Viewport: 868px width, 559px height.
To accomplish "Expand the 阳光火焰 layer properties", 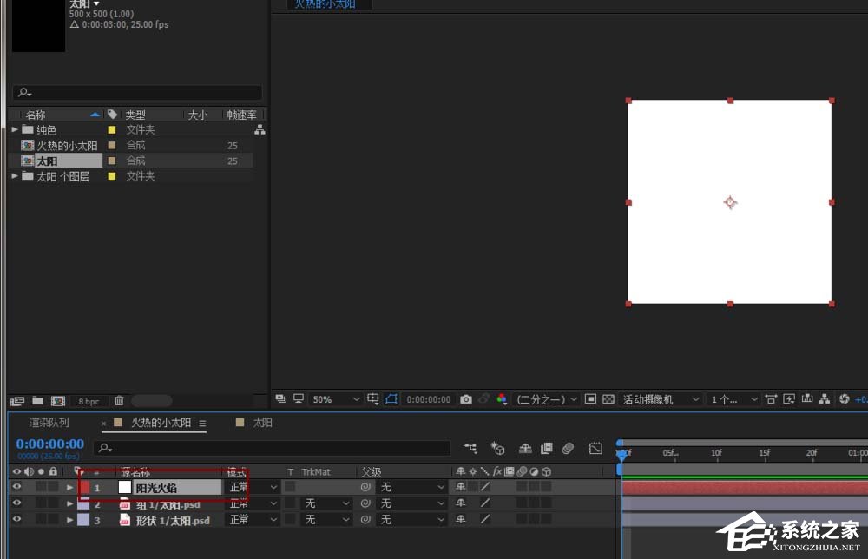I will click(70, 488).
